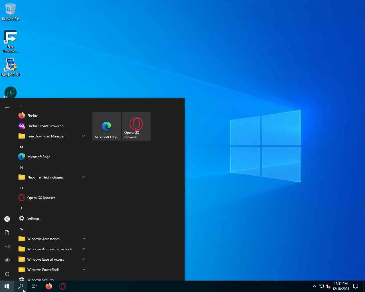365x292 pixels.
Task: Expand the Free Download Manager chevron
Action: point(84,136)
